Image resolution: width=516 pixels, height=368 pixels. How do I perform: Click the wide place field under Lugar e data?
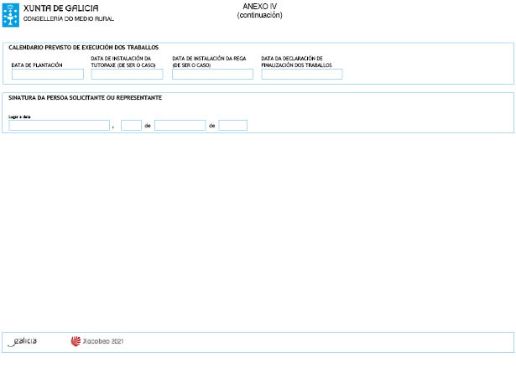click(x=60, y=126)
